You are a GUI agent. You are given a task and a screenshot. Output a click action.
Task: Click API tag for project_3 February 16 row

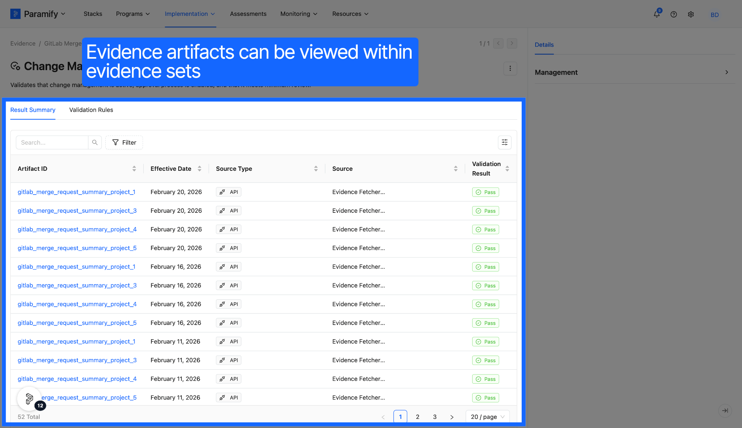pos(229,285)
